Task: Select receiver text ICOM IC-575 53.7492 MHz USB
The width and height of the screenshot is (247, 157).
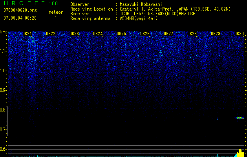Action: pyautogui.click(x=157, y=14)
